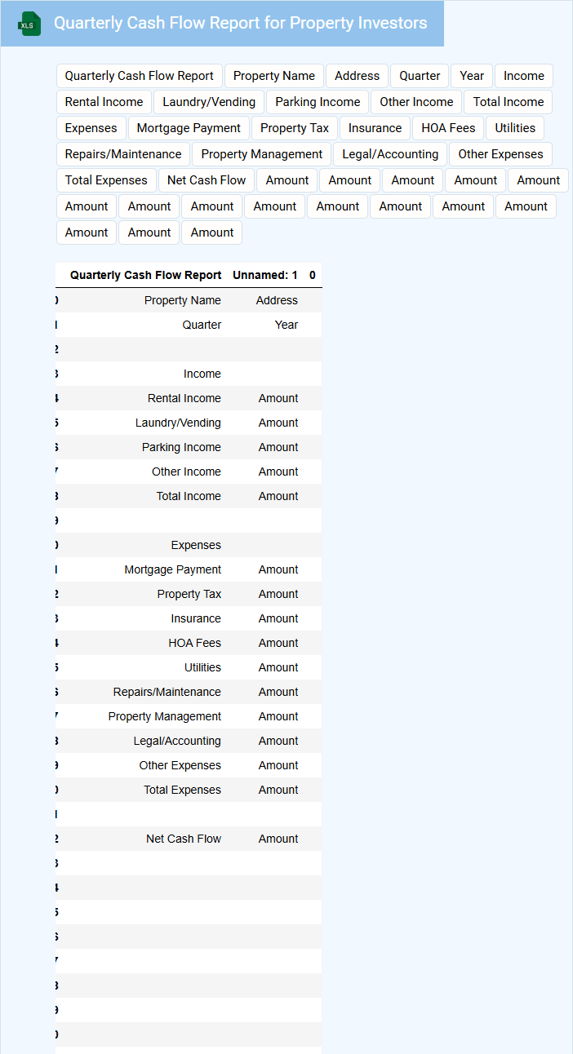Screen dimensions: 573x1054
Task: Click Amount next to Rental Income
Action: pos(278,398)
